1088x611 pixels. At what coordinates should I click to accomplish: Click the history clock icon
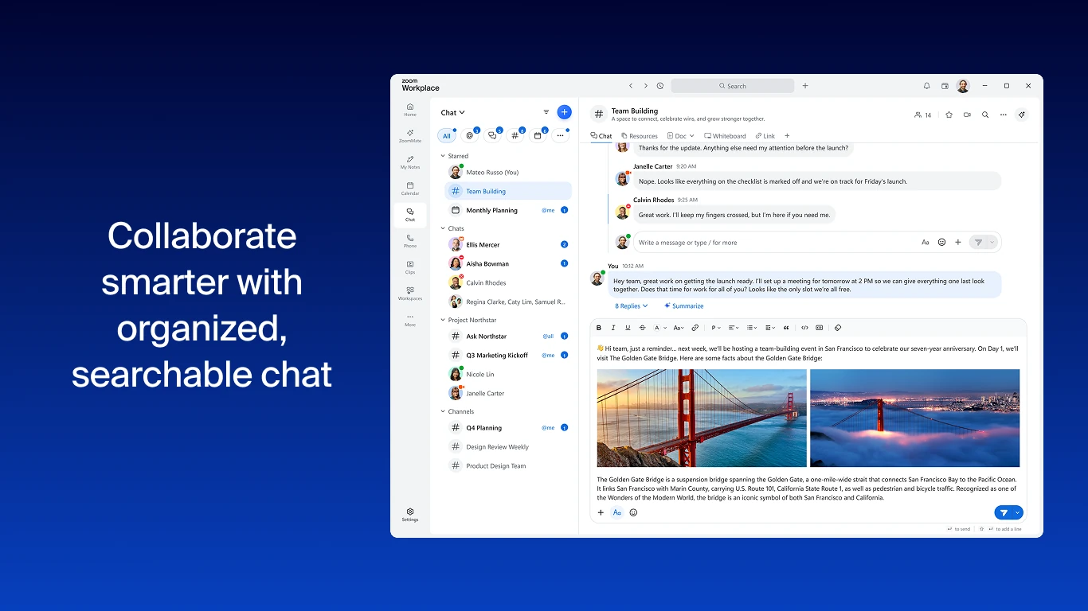pyautogui.click(x=660, y=86)
